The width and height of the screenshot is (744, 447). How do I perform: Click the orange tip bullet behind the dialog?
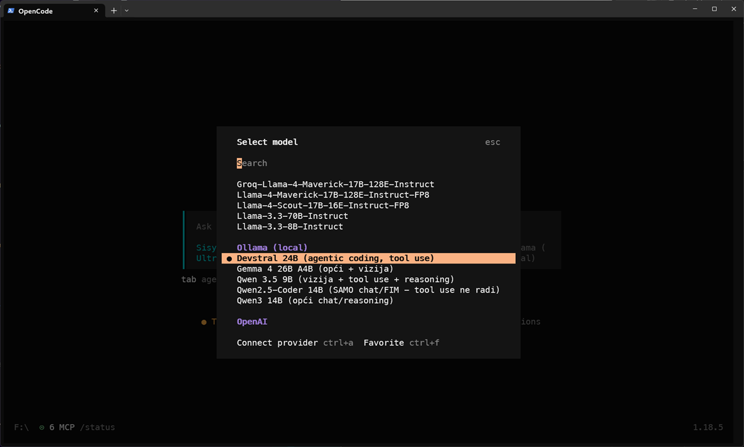pyautogui.click(x=203, y=322)
